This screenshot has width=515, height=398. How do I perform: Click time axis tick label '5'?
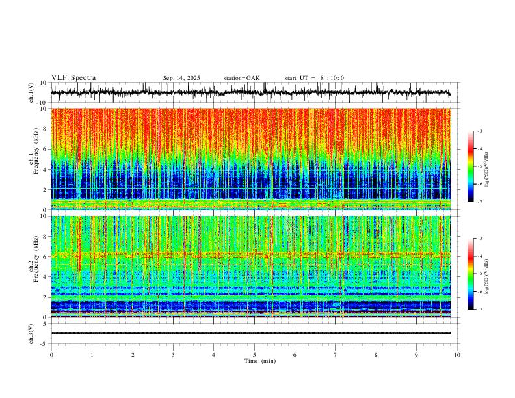pyautogui.click(x=254, y=355)
